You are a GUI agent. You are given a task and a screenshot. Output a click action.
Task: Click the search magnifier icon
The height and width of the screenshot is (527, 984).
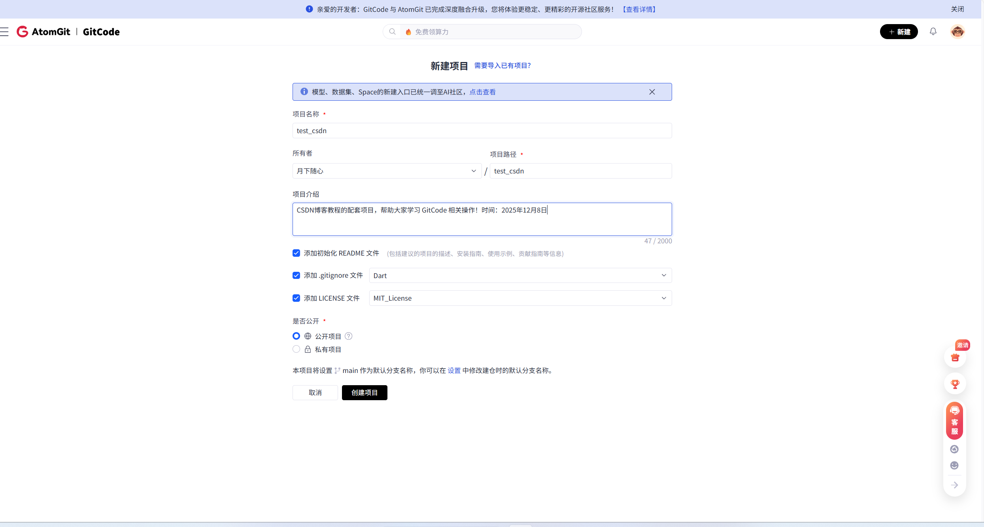click(392, 32)
